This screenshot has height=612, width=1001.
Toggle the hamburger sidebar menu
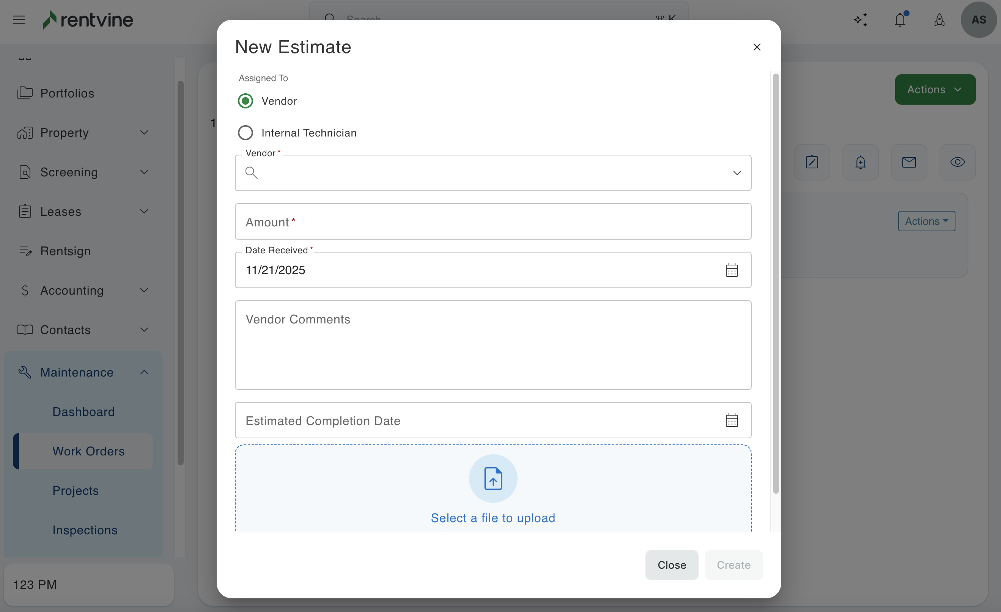(x=19, y=19)
